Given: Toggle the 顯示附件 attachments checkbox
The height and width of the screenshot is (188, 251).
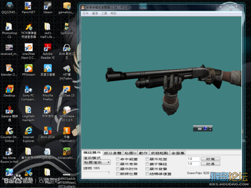Looking at the screenshot, I should (118, 169).
